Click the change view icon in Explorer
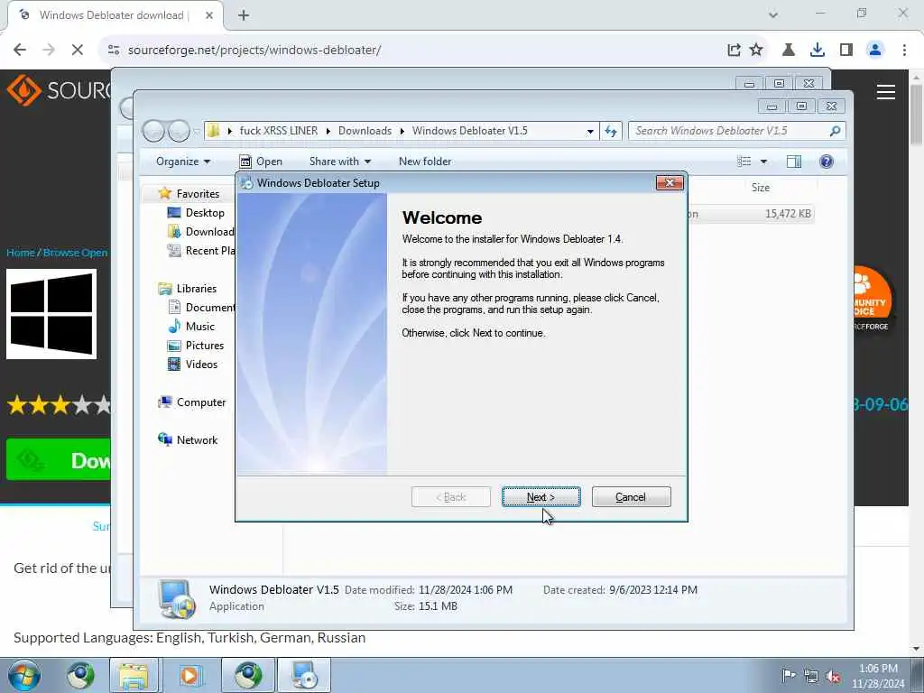The width and height of the screenshot is (924, 693). coord(744,162)
